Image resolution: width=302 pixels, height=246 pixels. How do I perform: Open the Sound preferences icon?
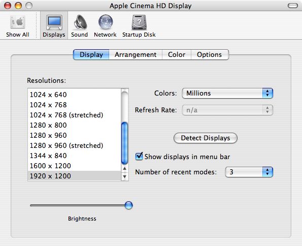click(x=80, y=26)
